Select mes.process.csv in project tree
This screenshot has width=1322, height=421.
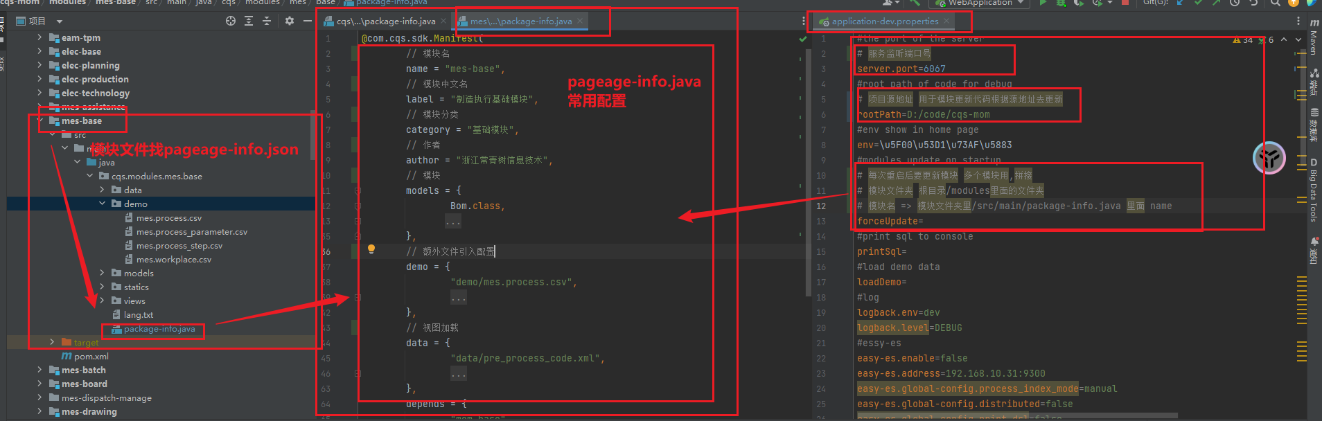pyautogui.click(x=169, y=217)
